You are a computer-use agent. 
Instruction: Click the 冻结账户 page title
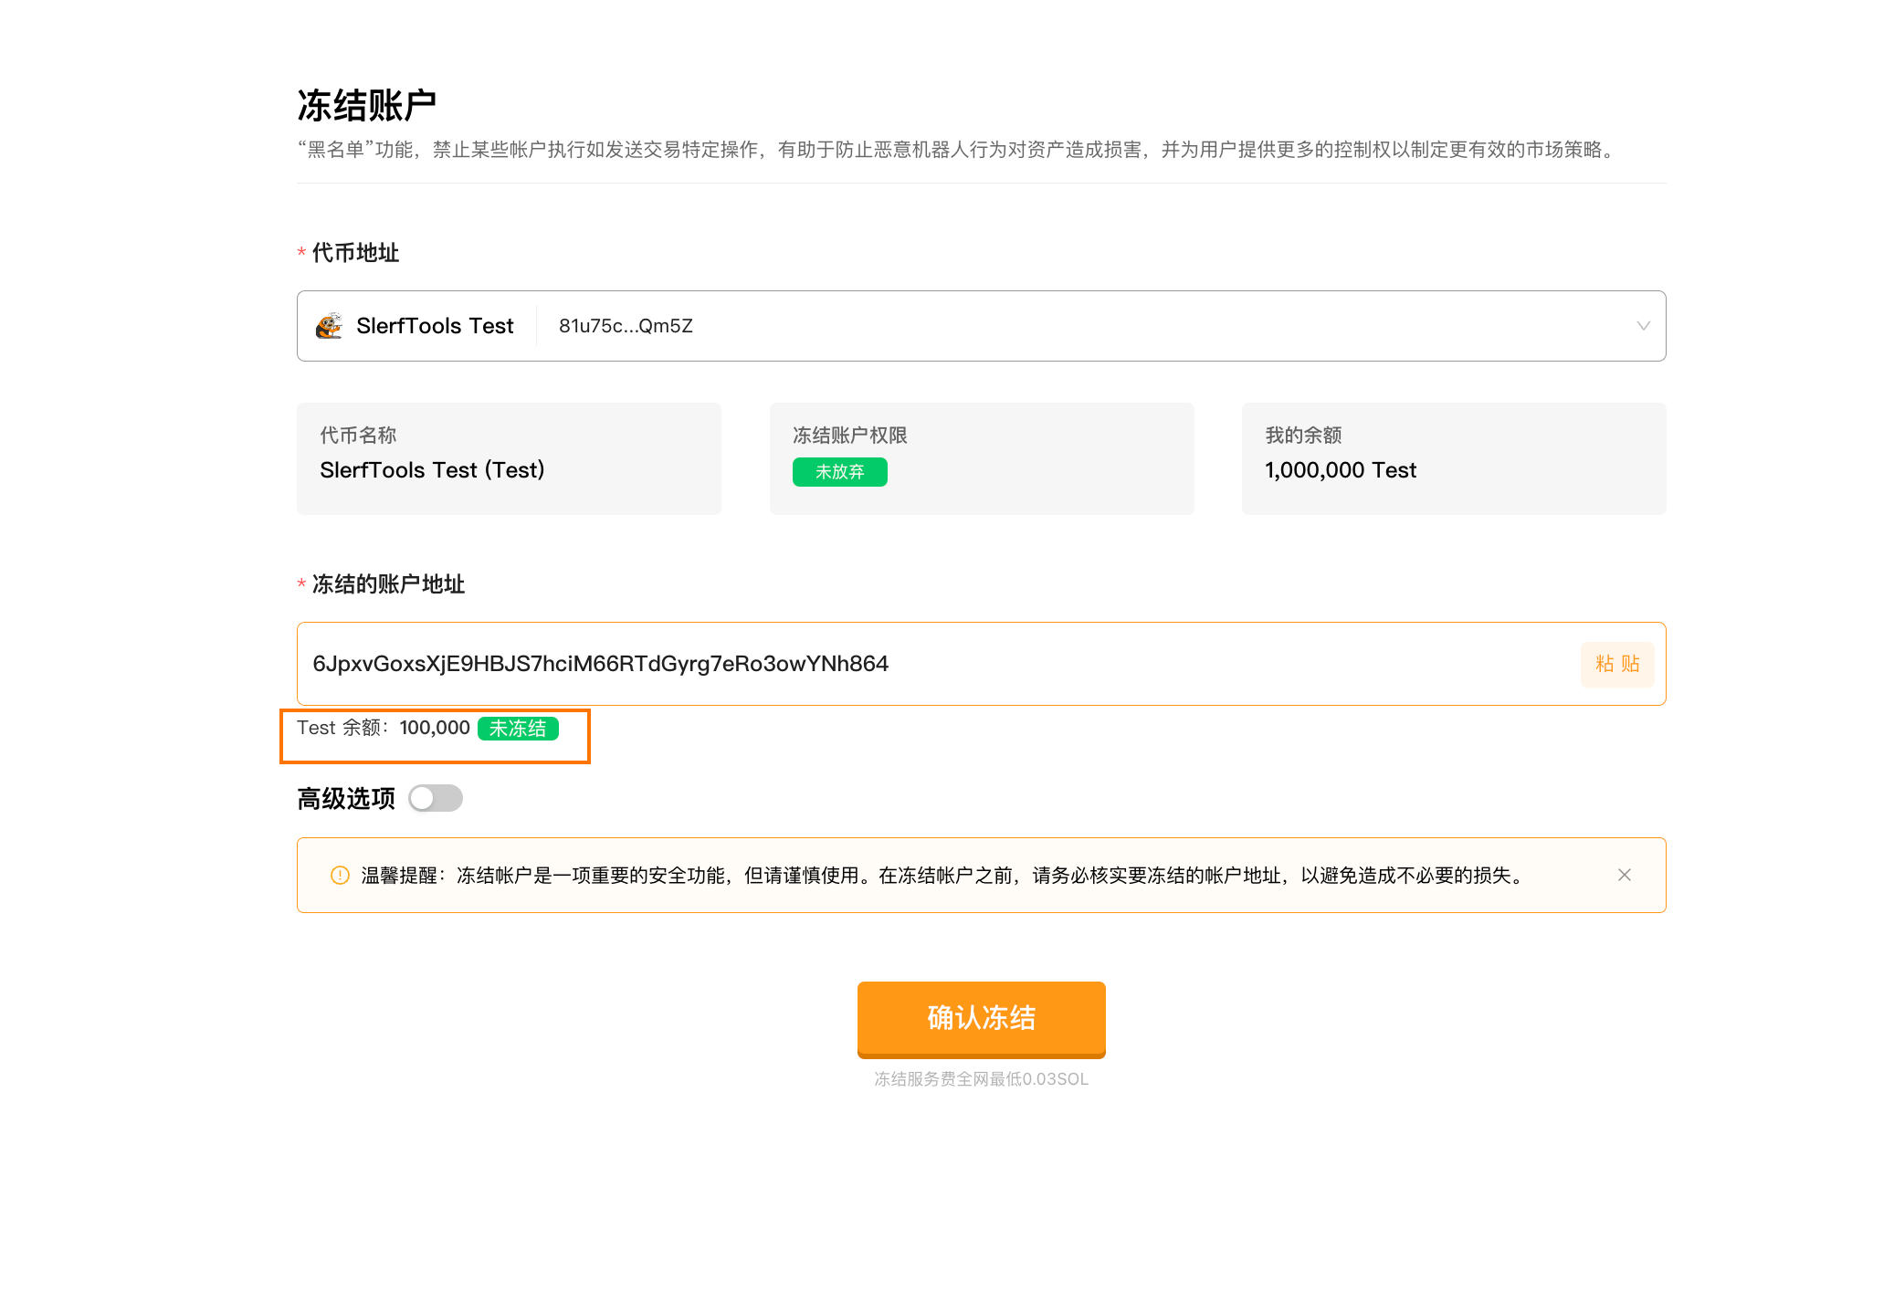click(x=366, y=106)
